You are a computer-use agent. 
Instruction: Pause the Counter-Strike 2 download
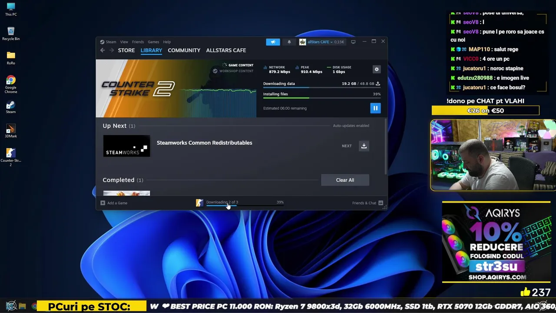click(x=375, y=108)
